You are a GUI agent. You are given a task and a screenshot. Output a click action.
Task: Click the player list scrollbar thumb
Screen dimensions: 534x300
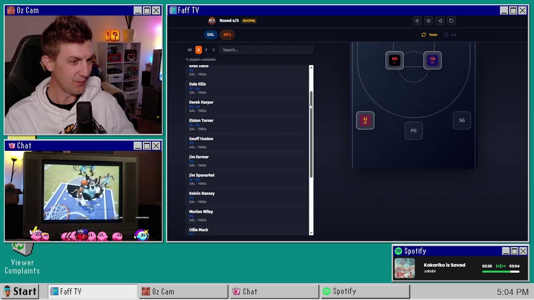[311, 135]
